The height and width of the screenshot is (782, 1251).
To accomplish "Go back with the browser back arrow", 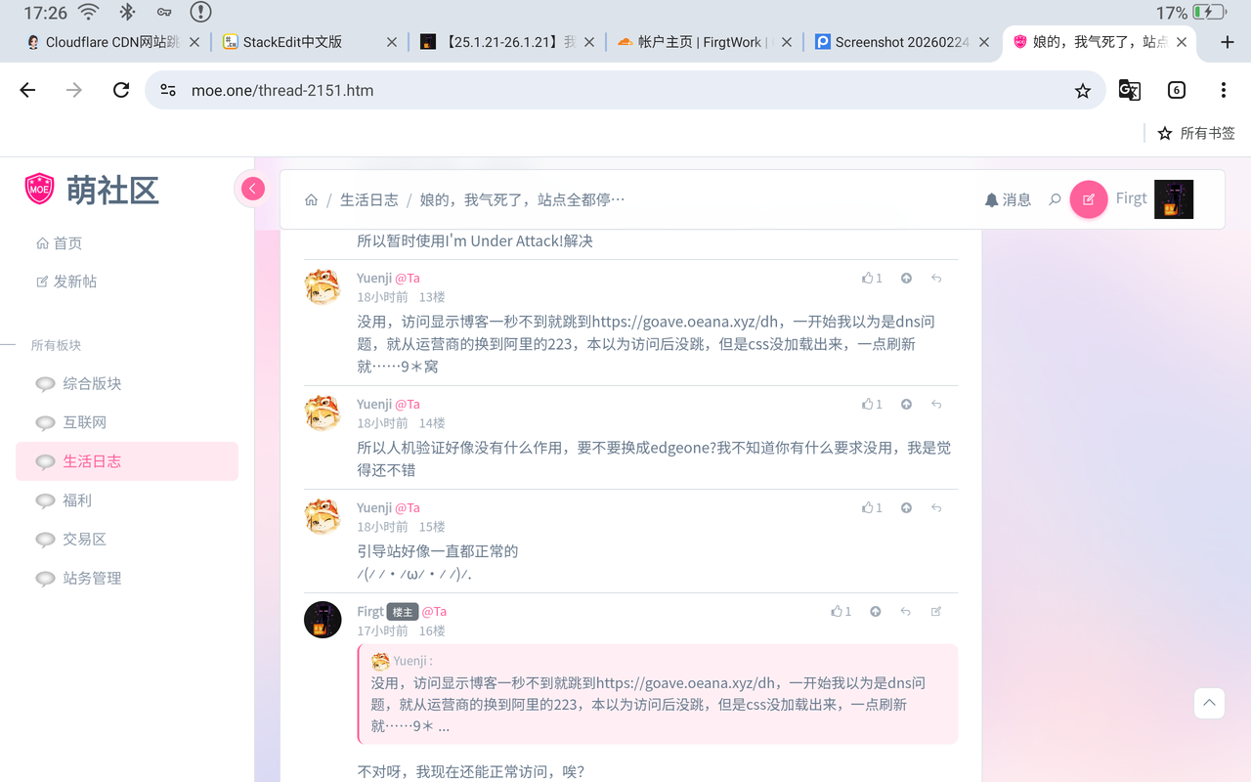I will [x=27, y=90].
